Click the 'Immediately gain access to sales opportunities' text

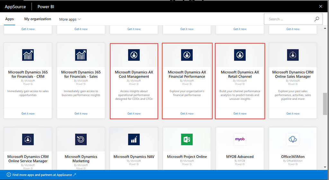point(28,93)
